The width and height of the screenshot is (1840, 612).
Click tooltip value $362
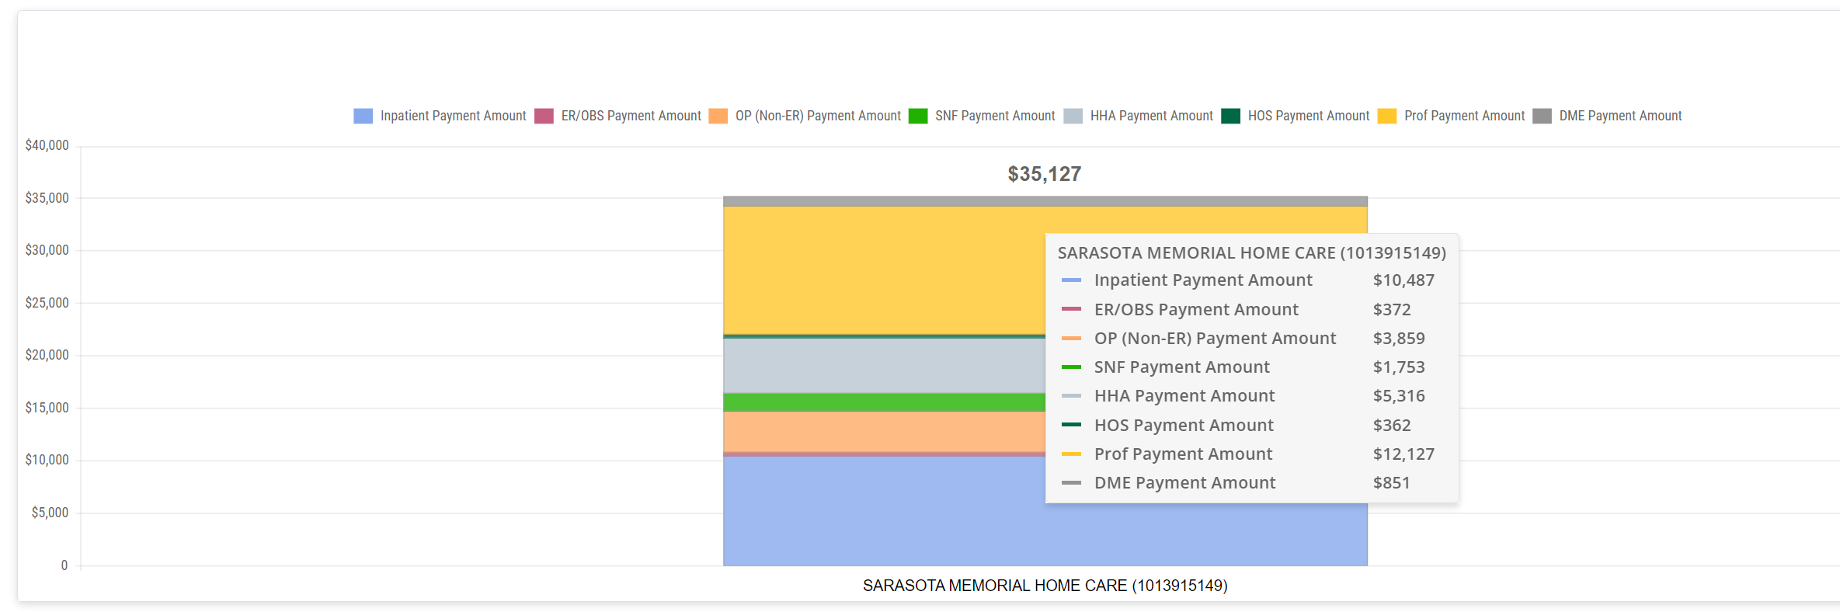pos(1392,425)
